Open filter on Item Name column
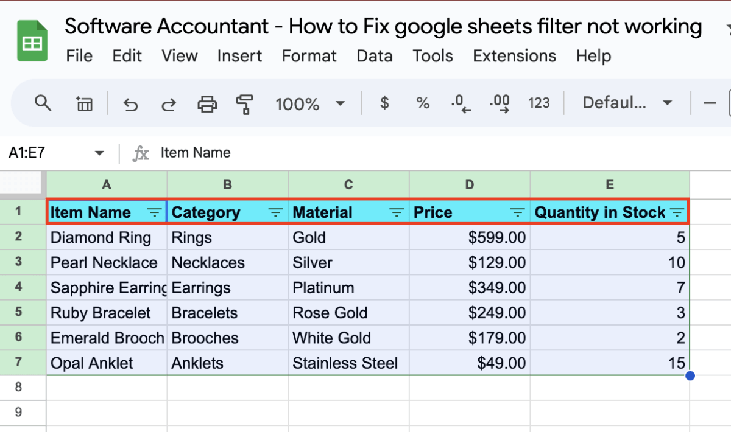731x432 pixels. (155, 212)
